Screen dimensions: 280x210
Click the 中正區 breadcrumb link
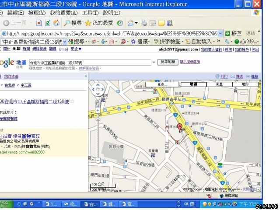pyautogui.click(x=26, y=85)
